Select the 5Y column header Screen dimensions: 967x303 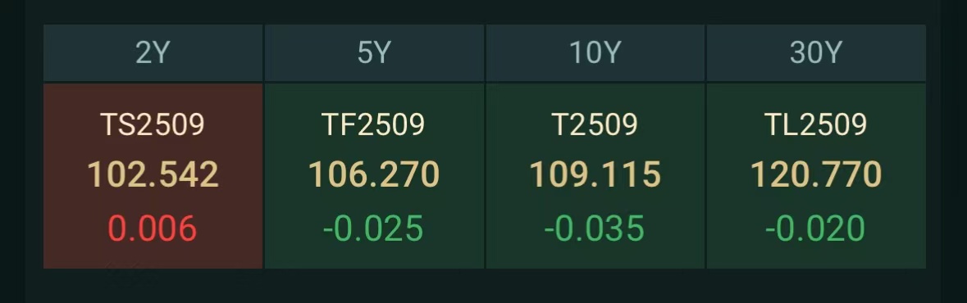coord(374,53)
